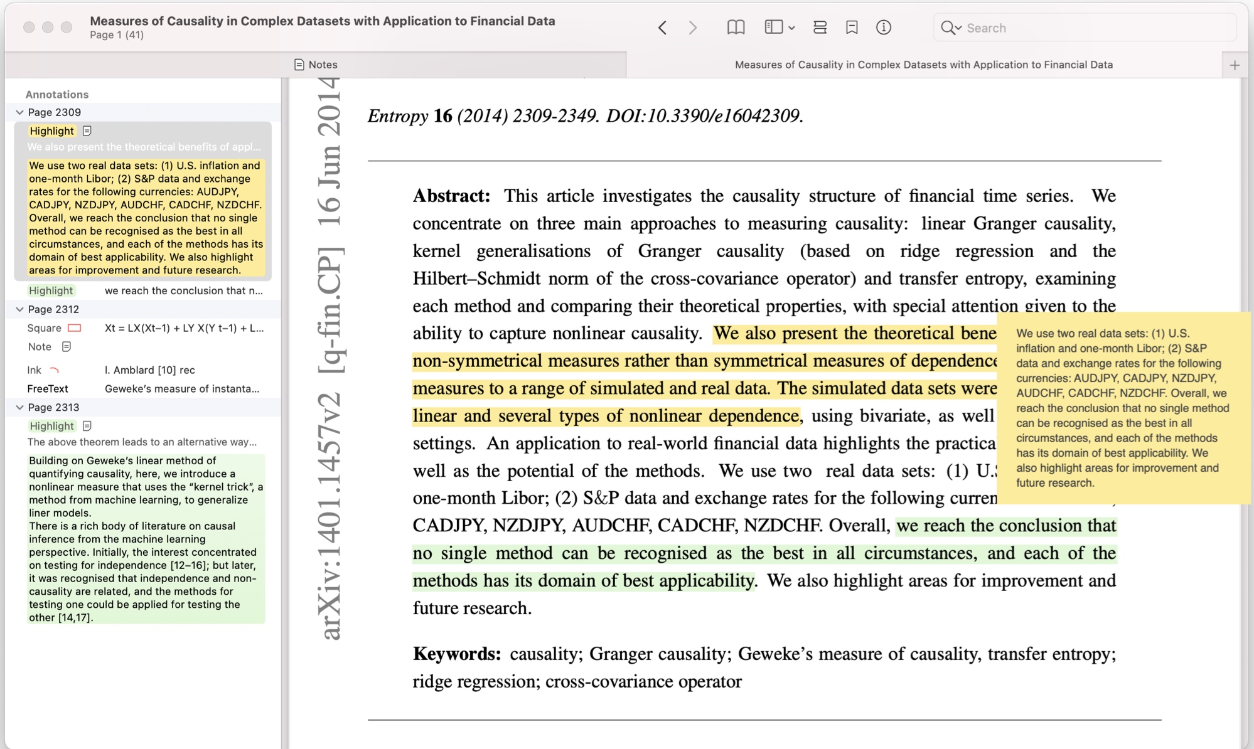Click 'The above theorem leads to an alternative way' text
The height and width of the screenshot is (749, 1254).
(x=142, y=442)
